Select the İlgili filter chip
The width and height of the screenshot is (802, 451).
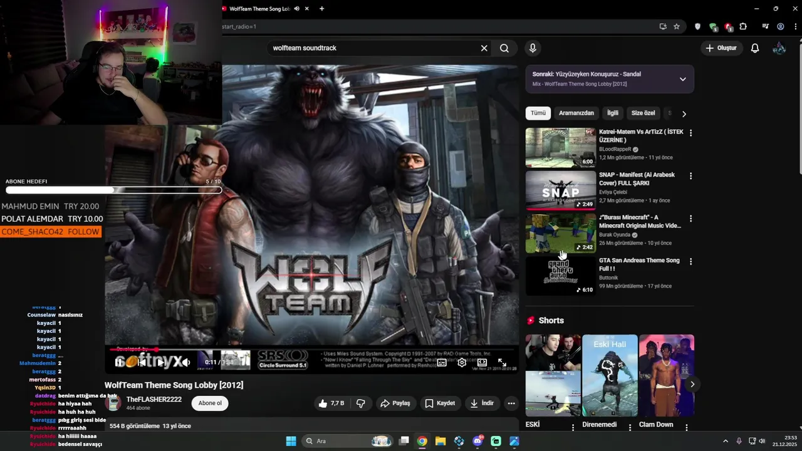click(613, 113)
